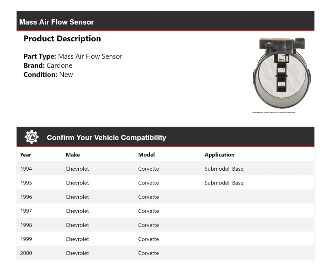Click Submodel: Base; in the 1995 row
Image resolution: width=331 pixels, height=271 pixels.
(224, 183)
